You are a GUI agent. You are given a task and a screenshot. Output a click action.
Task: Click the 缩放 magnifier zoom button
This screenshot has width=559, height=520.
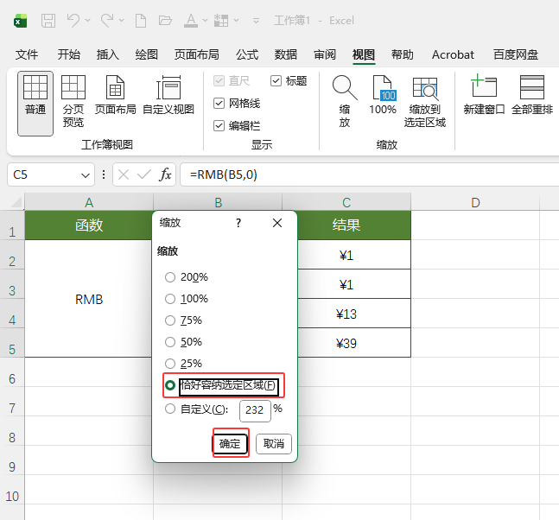[345, 101]
